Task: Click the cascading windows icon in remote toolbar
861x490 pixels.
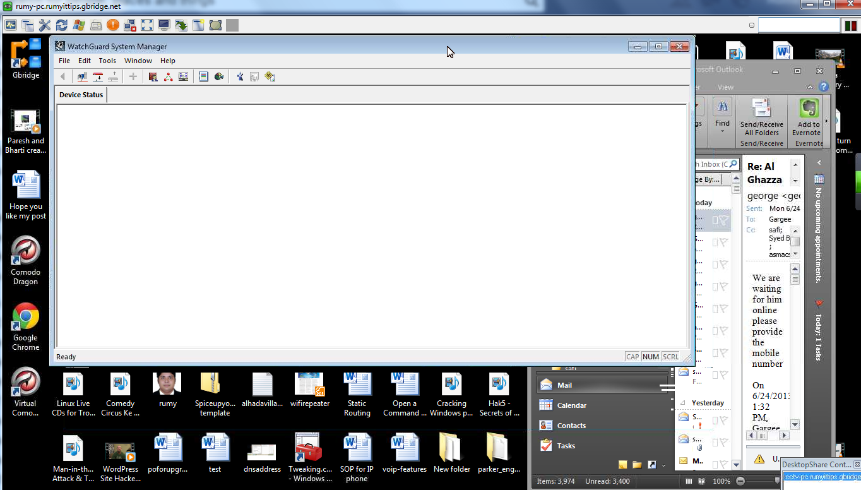Action: click(x=28, y=25)
